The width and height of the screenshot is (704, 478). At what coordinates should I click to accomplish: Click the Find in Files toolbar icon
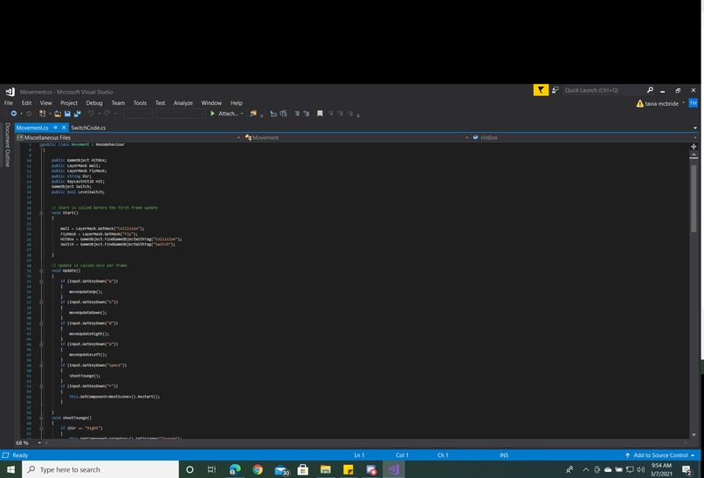pyautogui.click(x=253, y=114)
